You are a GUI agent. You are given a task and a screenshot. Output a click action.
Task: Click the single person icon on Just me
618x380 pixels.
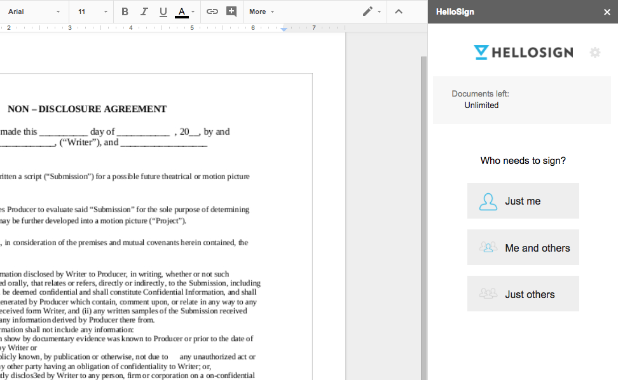[488, 201]
